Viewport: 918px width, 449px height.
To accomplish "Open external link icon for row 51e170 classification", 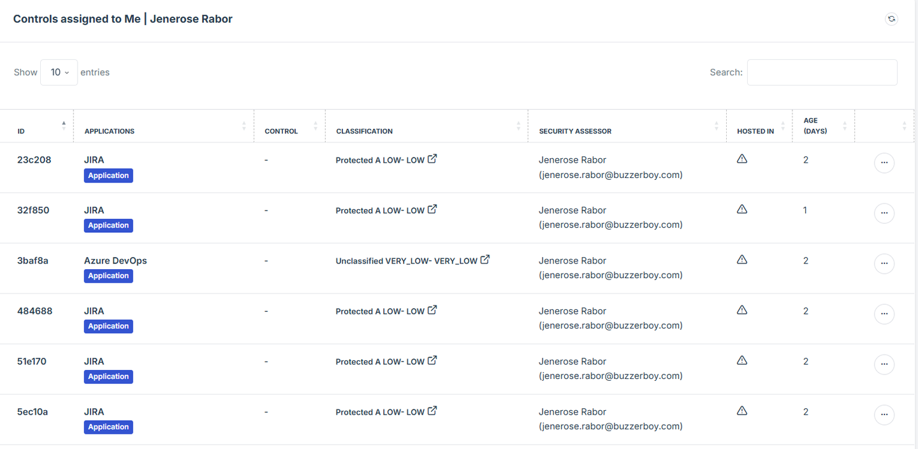I will click(432, 360).
